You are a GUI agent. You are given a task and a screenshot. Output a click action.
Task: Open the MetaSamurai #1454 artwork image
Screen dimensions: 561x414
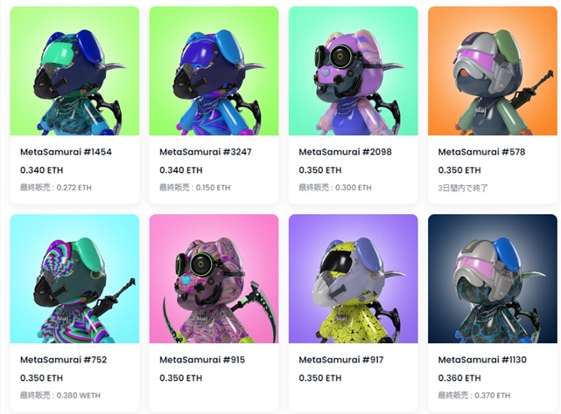[x=74, y=71]
